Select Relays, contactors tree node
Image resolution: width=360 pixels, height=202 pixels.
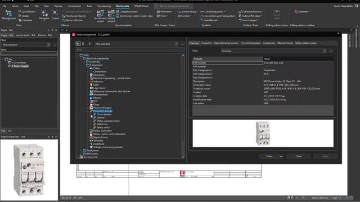click(x=102, y=131)
